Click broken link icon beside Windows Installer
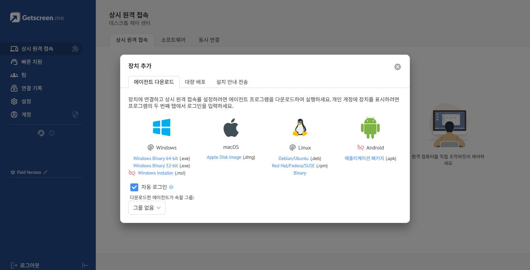This screenshot has height=270, width=530. (132, 173)
